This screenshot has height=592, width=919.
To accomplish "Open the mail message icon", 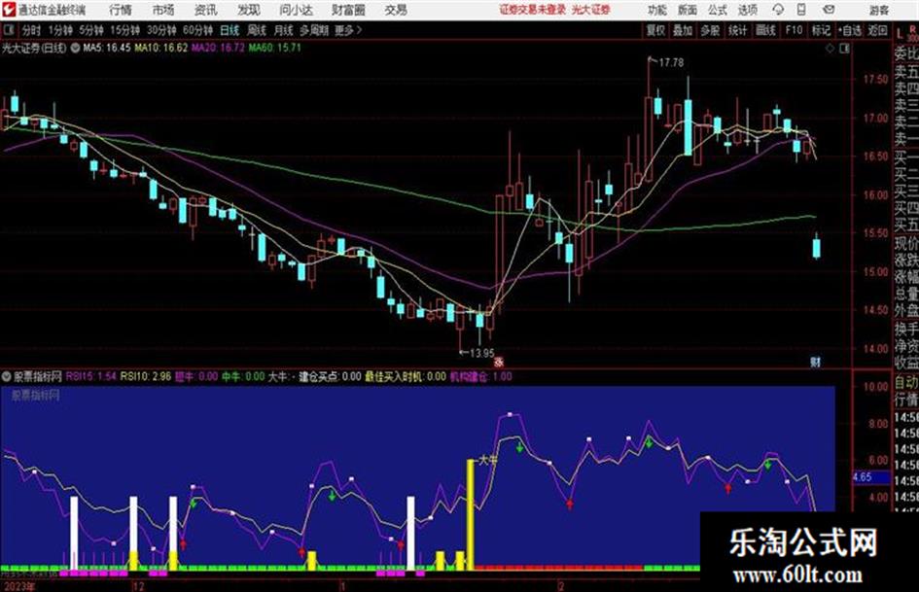I will 829,10.
